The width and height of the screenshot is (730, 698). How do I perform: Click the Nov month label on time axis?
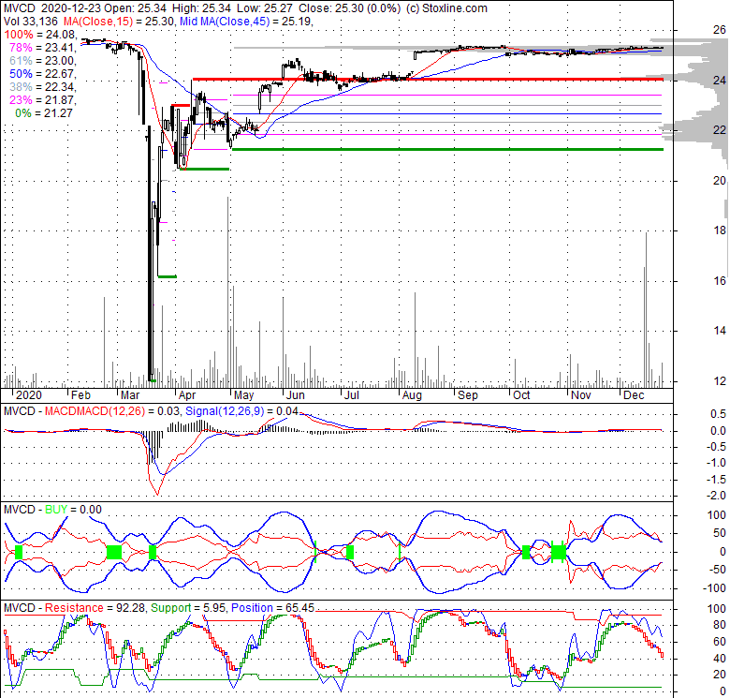point(581,395)
